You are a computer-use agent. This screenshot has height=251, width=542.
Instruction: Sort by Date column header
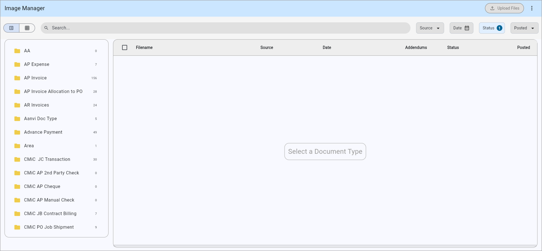327,48
